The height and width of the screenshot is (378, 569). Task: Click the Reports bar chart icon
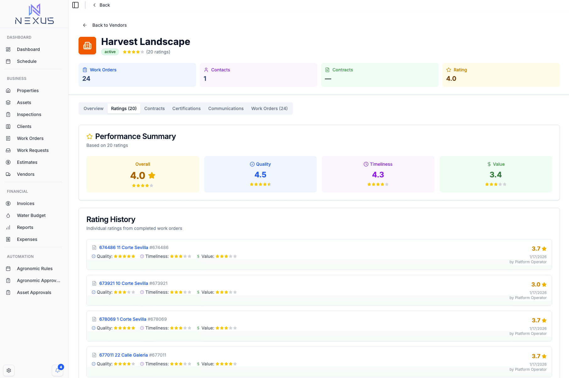pyautogui.click(x=8, y=227)
